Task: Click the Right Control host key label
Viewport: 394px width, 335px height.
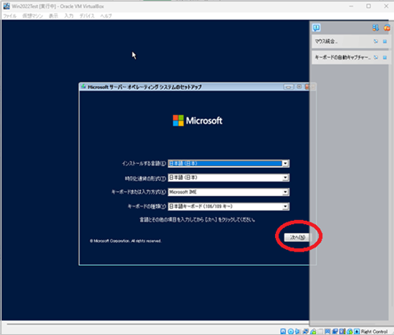Action: 374,332
